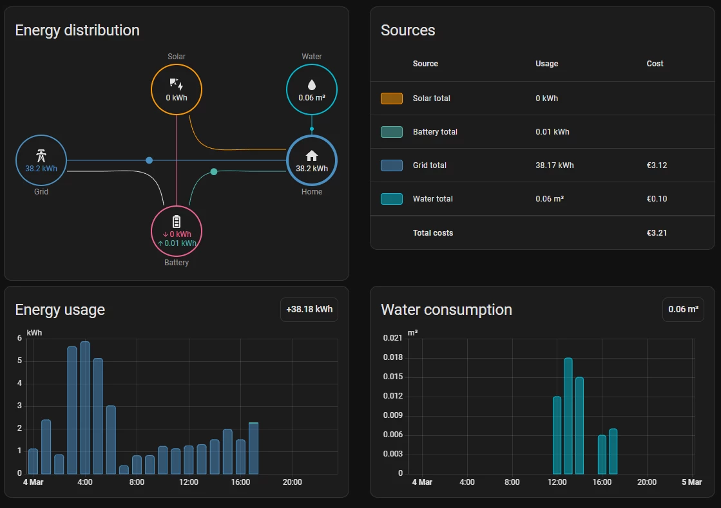Click the blue Grid total swatch
Screen dimensions: 721x508
(x=392, y=165)
